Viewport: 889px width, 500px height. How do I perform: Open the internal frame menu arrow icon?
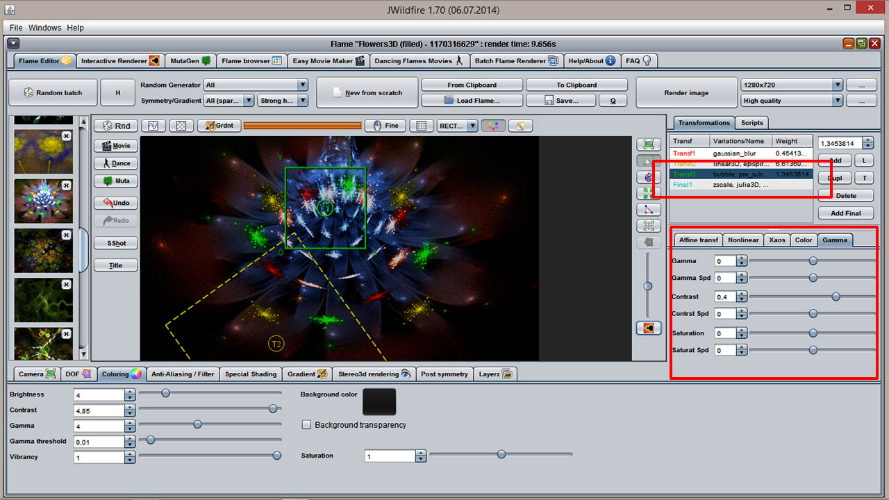click(x=13, y=44)
